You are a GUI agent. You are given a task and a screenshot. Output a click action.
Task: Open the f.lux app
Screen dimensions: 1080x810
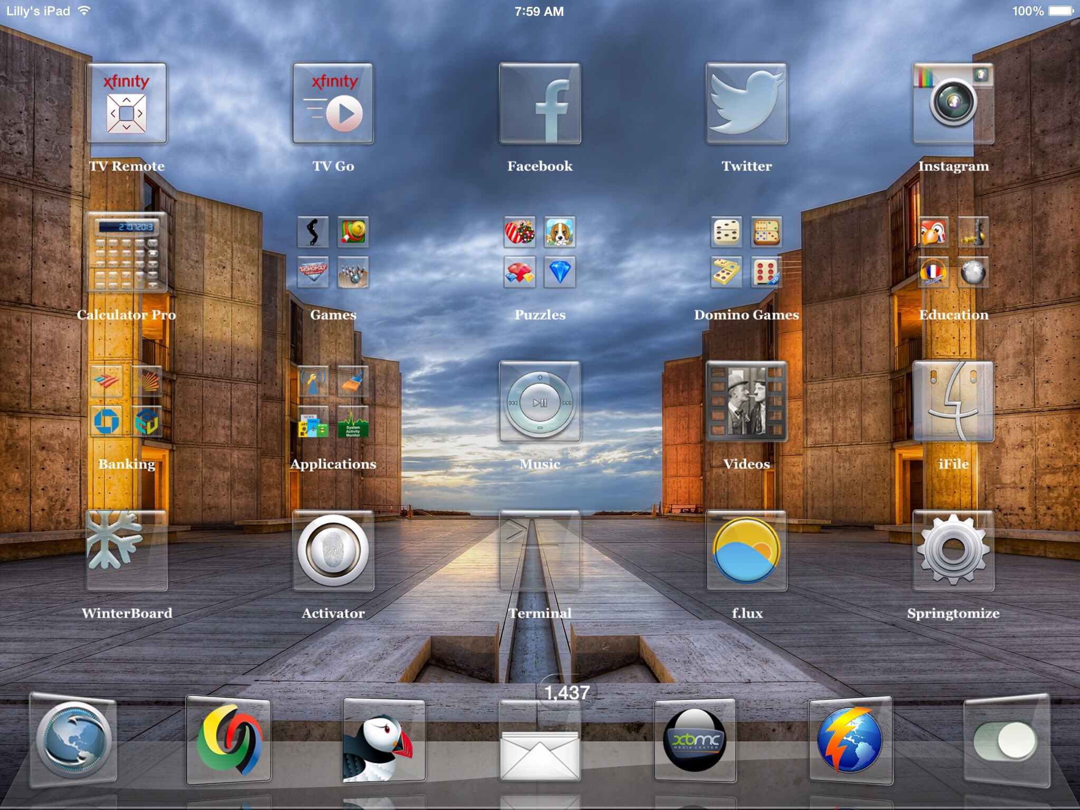[x=747, y=551]
